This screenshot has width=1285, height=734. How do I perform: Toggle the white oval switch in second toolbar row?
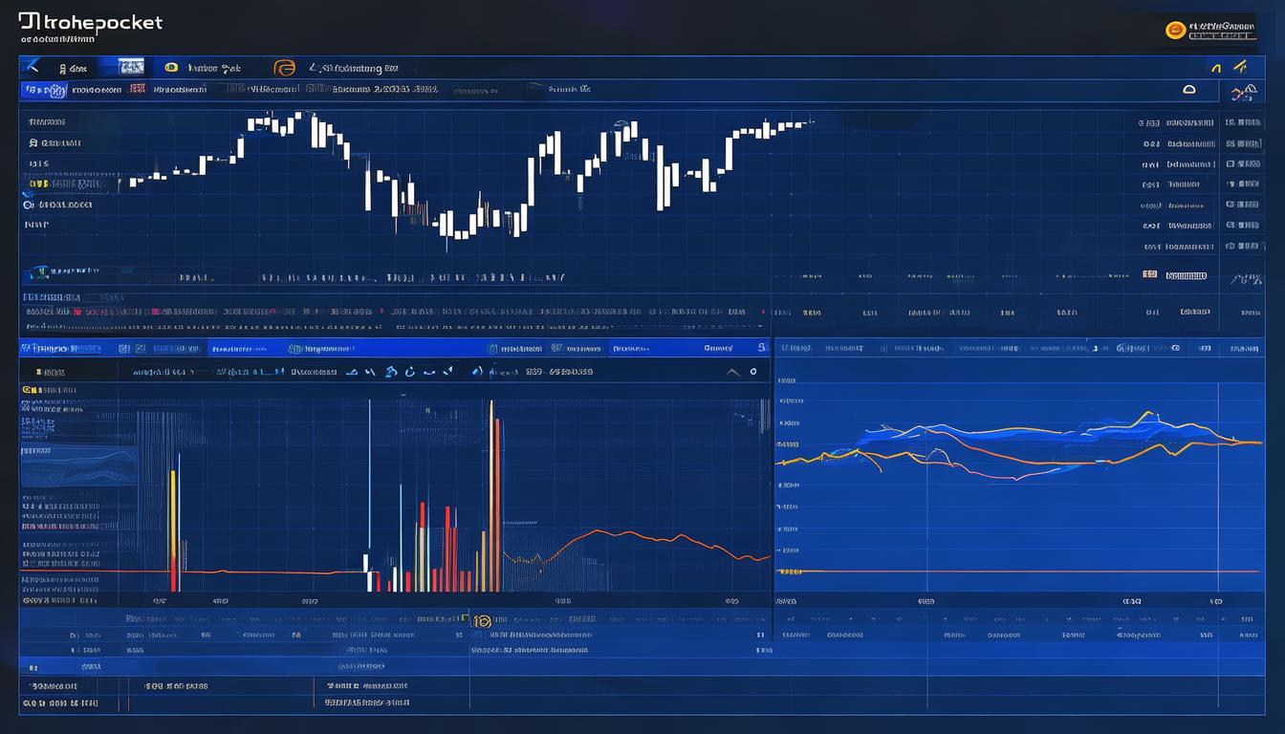coord(1189,89)
